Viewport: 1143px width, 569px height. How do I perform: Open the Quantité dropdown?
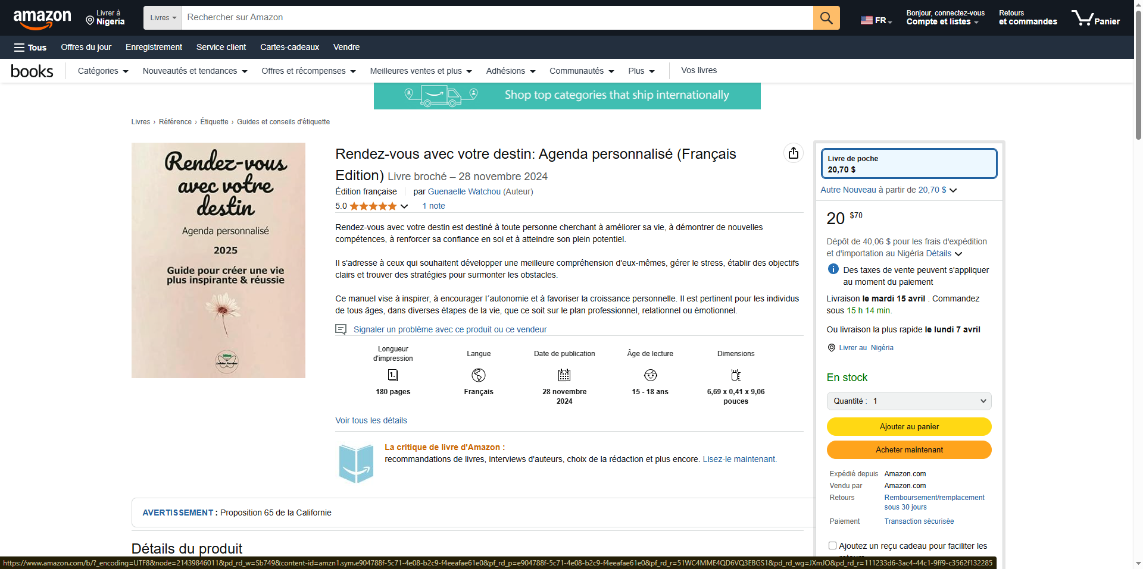pos(909,401)
